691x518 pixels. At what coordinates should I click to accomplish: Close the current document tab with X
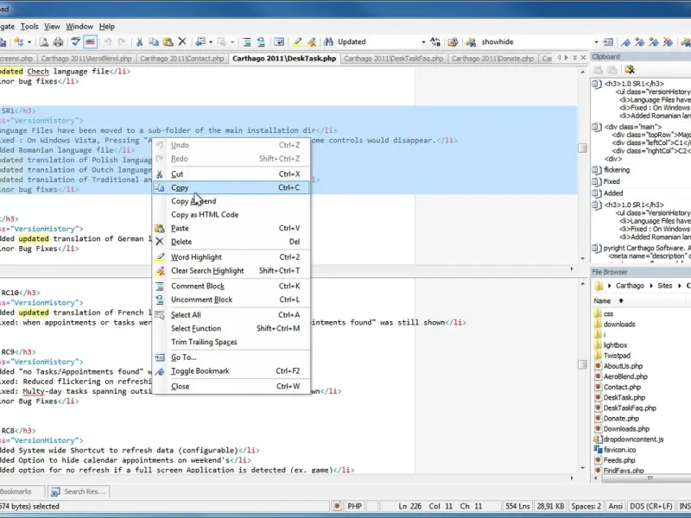click(583, 58)
